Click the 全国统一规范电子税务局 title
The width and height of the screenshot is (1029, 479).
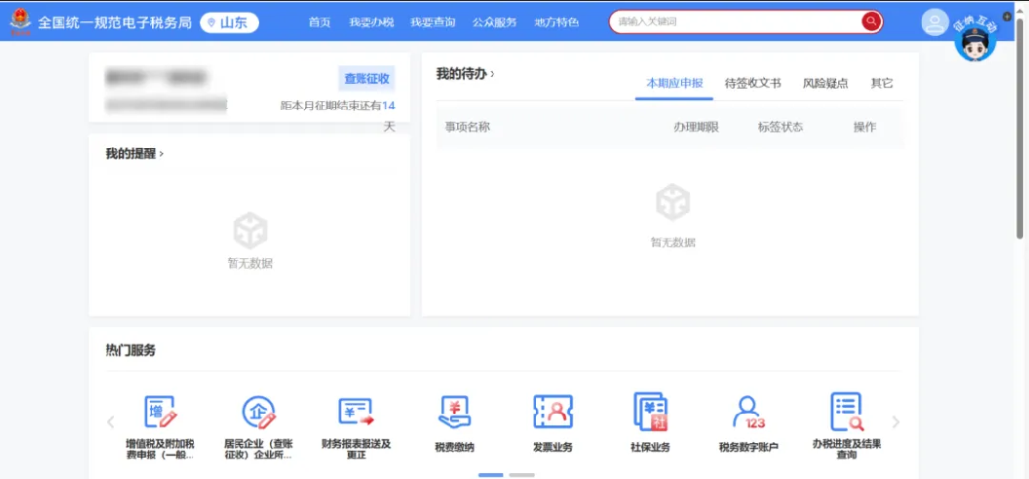[x=115, y=22]
